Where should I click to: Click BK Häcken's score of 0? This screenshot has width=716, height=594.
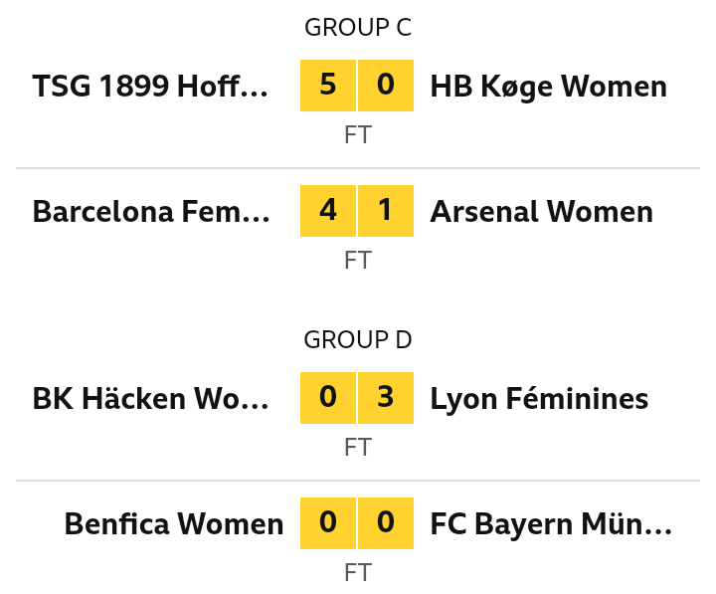[328, 398]
